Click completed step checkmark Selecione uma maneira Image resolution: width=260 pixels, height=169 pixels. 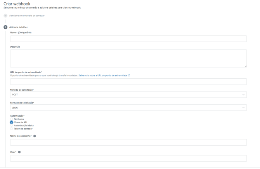coord(5,16)
